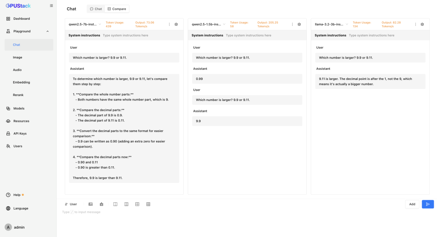Click the blue send message button
The image size is (437, 237).
[428, 204]
